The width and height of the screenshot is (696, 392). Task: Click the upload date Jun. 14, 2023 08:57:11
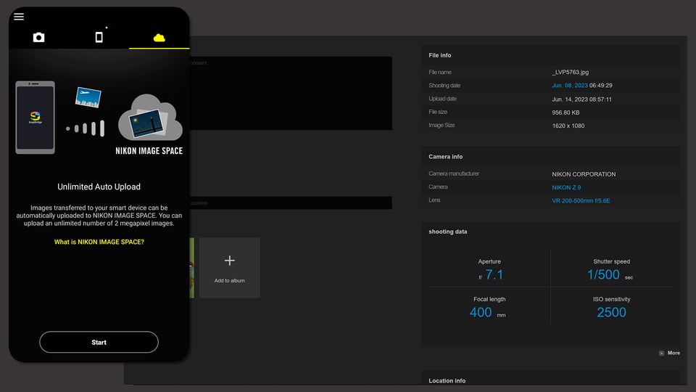coord(581,99)
